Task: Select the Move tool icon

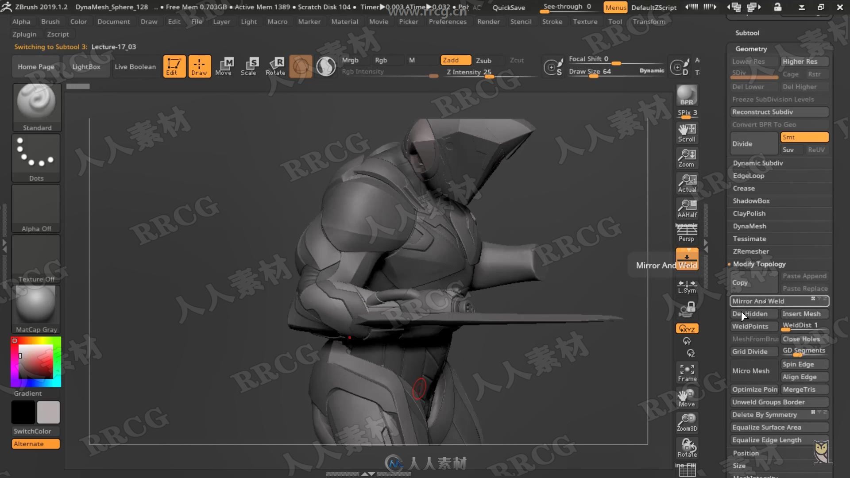Action: (224, 66)
